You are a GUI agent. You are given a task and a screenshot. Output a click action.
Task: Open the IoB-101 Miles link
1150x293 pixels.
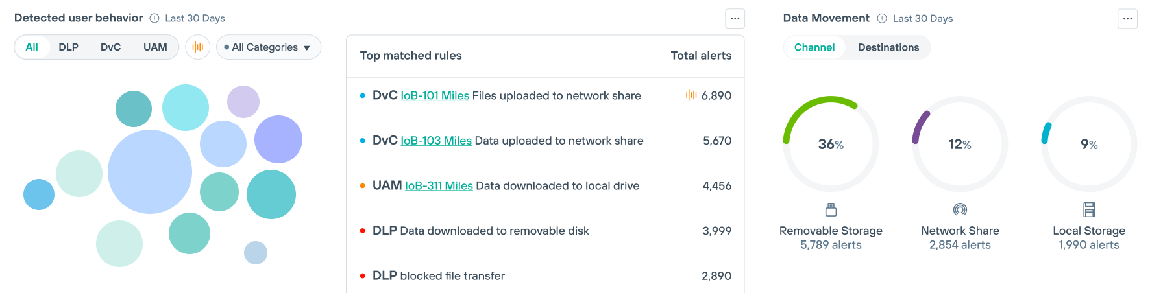[435, 96]
